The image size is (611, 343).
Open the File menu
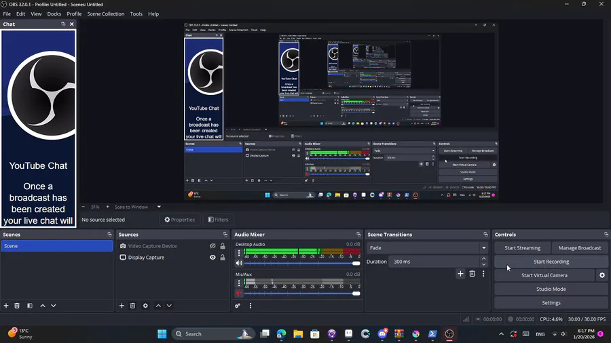pyautogui.click(x=7, y=14)
